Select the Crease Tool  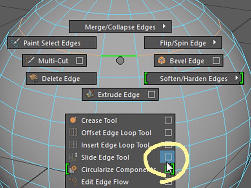coord(120,120)
